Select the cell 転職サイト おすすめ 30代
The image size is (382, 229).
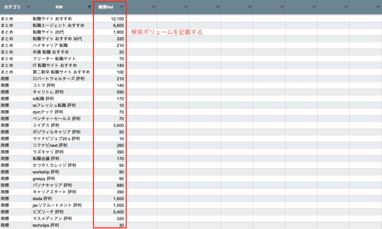point(62,39)
